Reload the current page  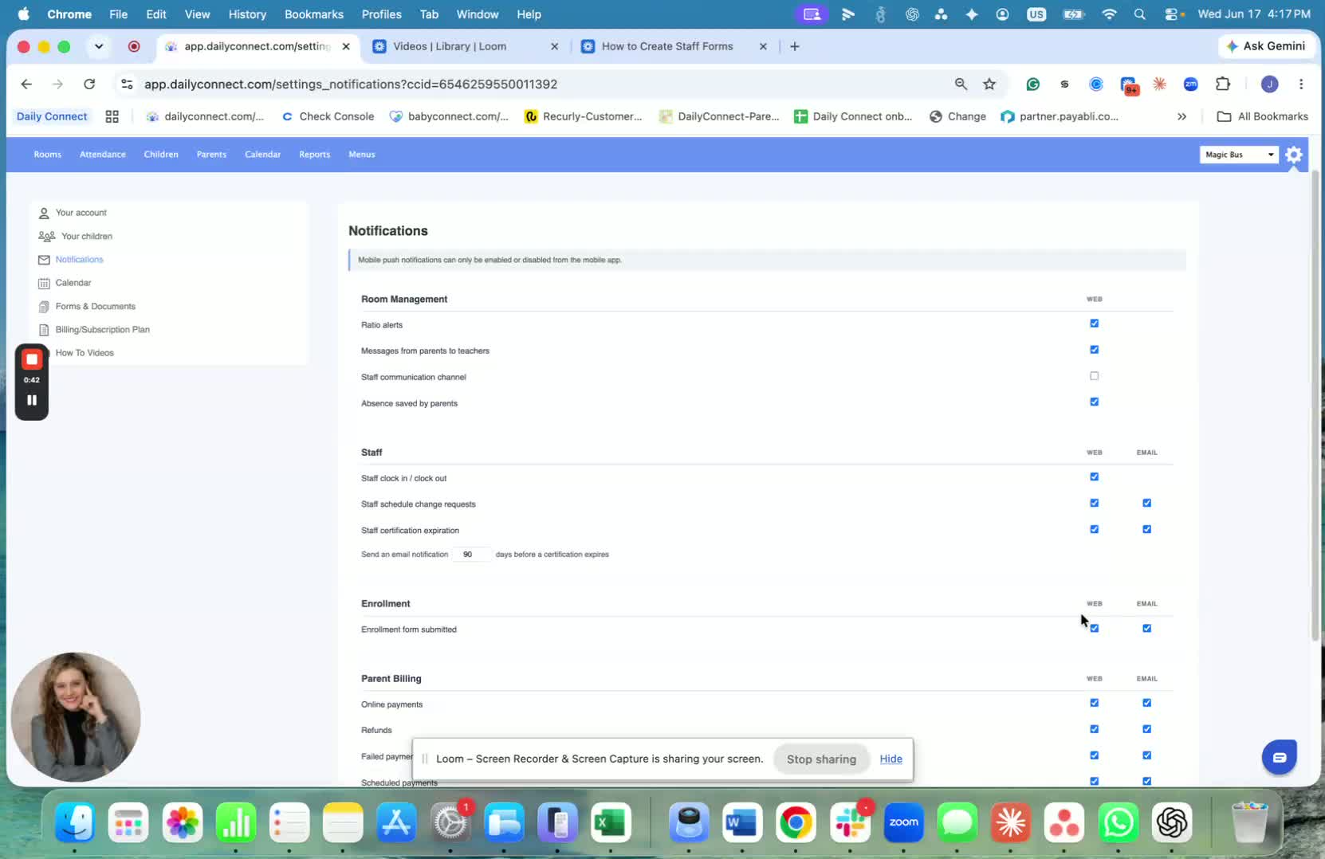pyautogui.click(x=89, y=84)
